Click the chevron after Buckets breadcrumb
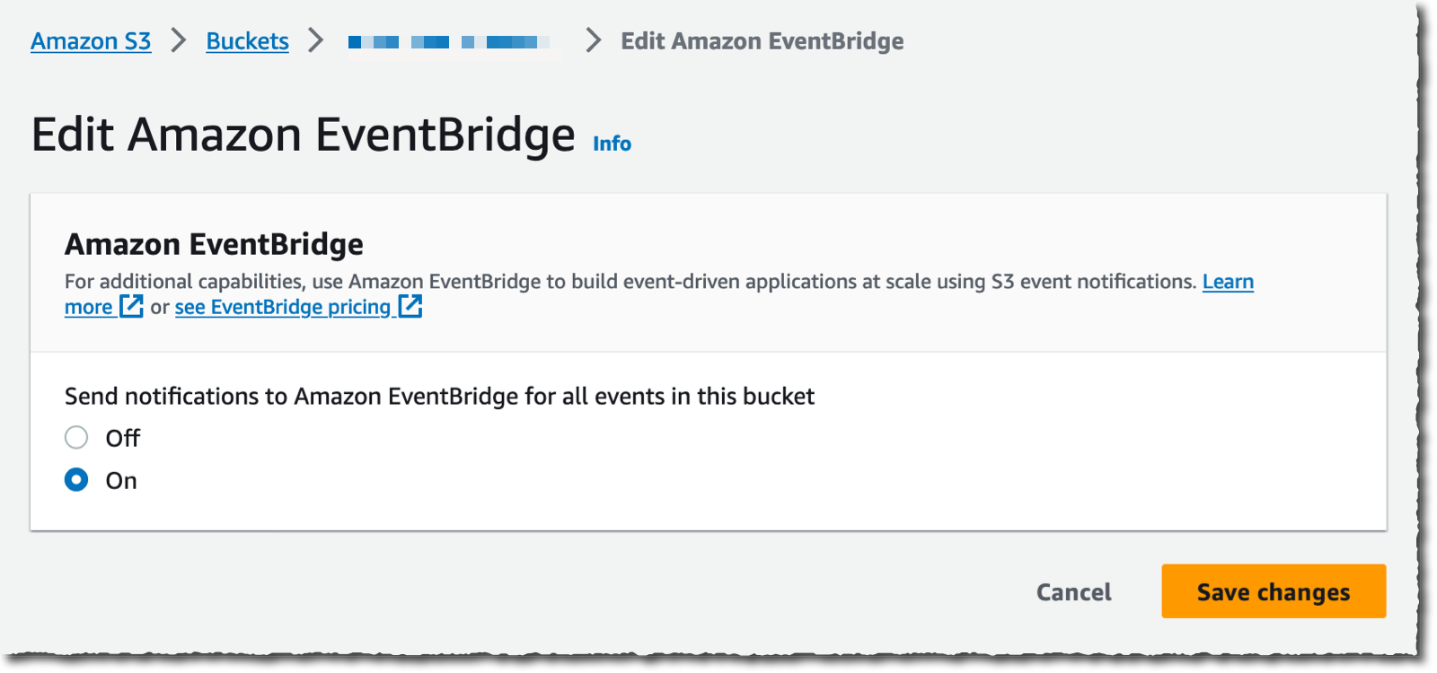Image resolution: width=1437 pixels, height=673 pixels. tap(316, 40)
